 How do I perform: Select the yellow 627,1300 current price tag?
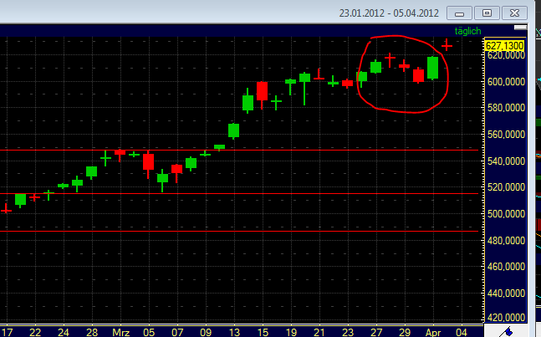tap(504, 45)
